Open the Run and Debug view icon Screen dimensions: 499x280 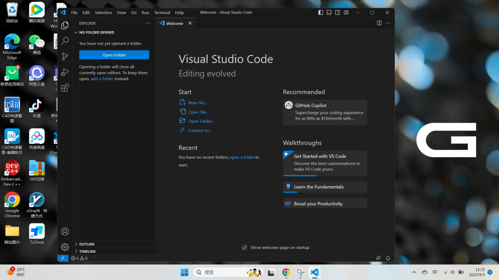pyautogui.click(x=65, y=72)
